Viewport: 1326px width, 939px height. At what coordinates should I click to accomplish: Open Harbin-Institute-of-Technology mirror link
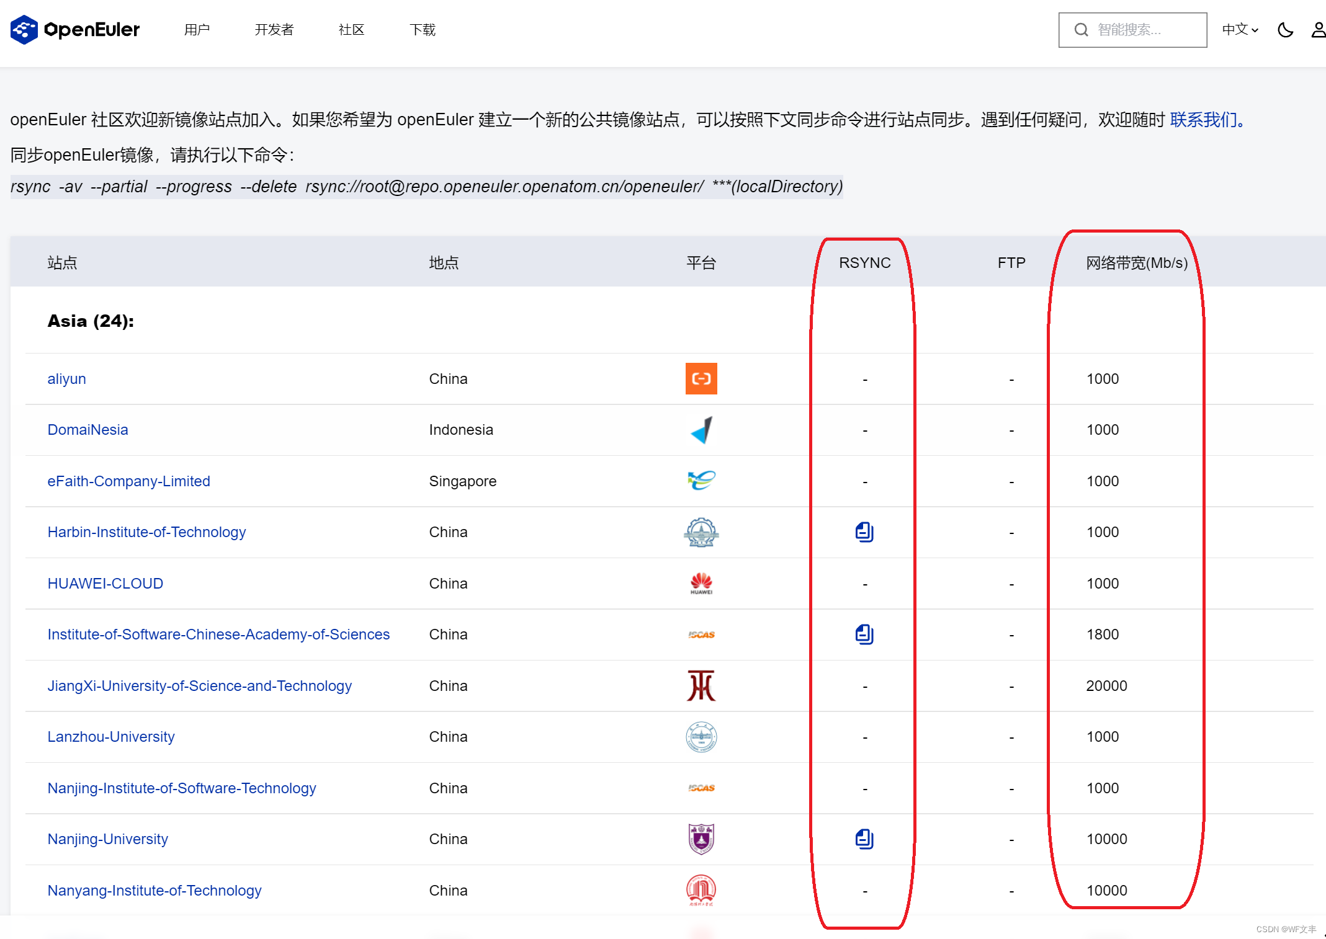(x=147, y=532)
